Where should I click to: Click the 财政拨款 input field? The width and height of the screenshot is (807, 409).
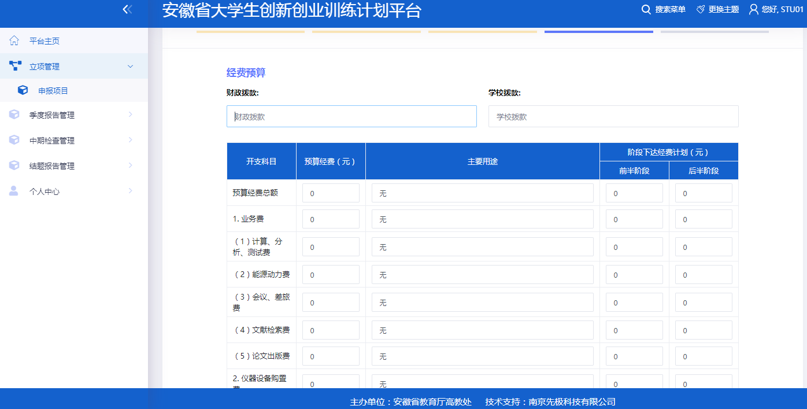click(351, 116)
